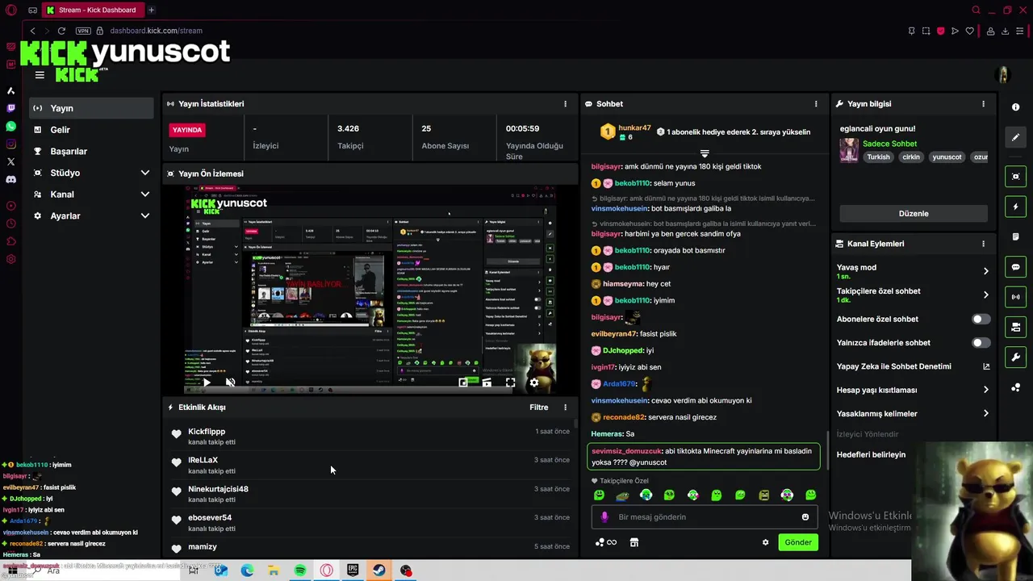The image size is (1033, 581).
Task: Open the Gelir sidebar page
Action: point(91,130)
